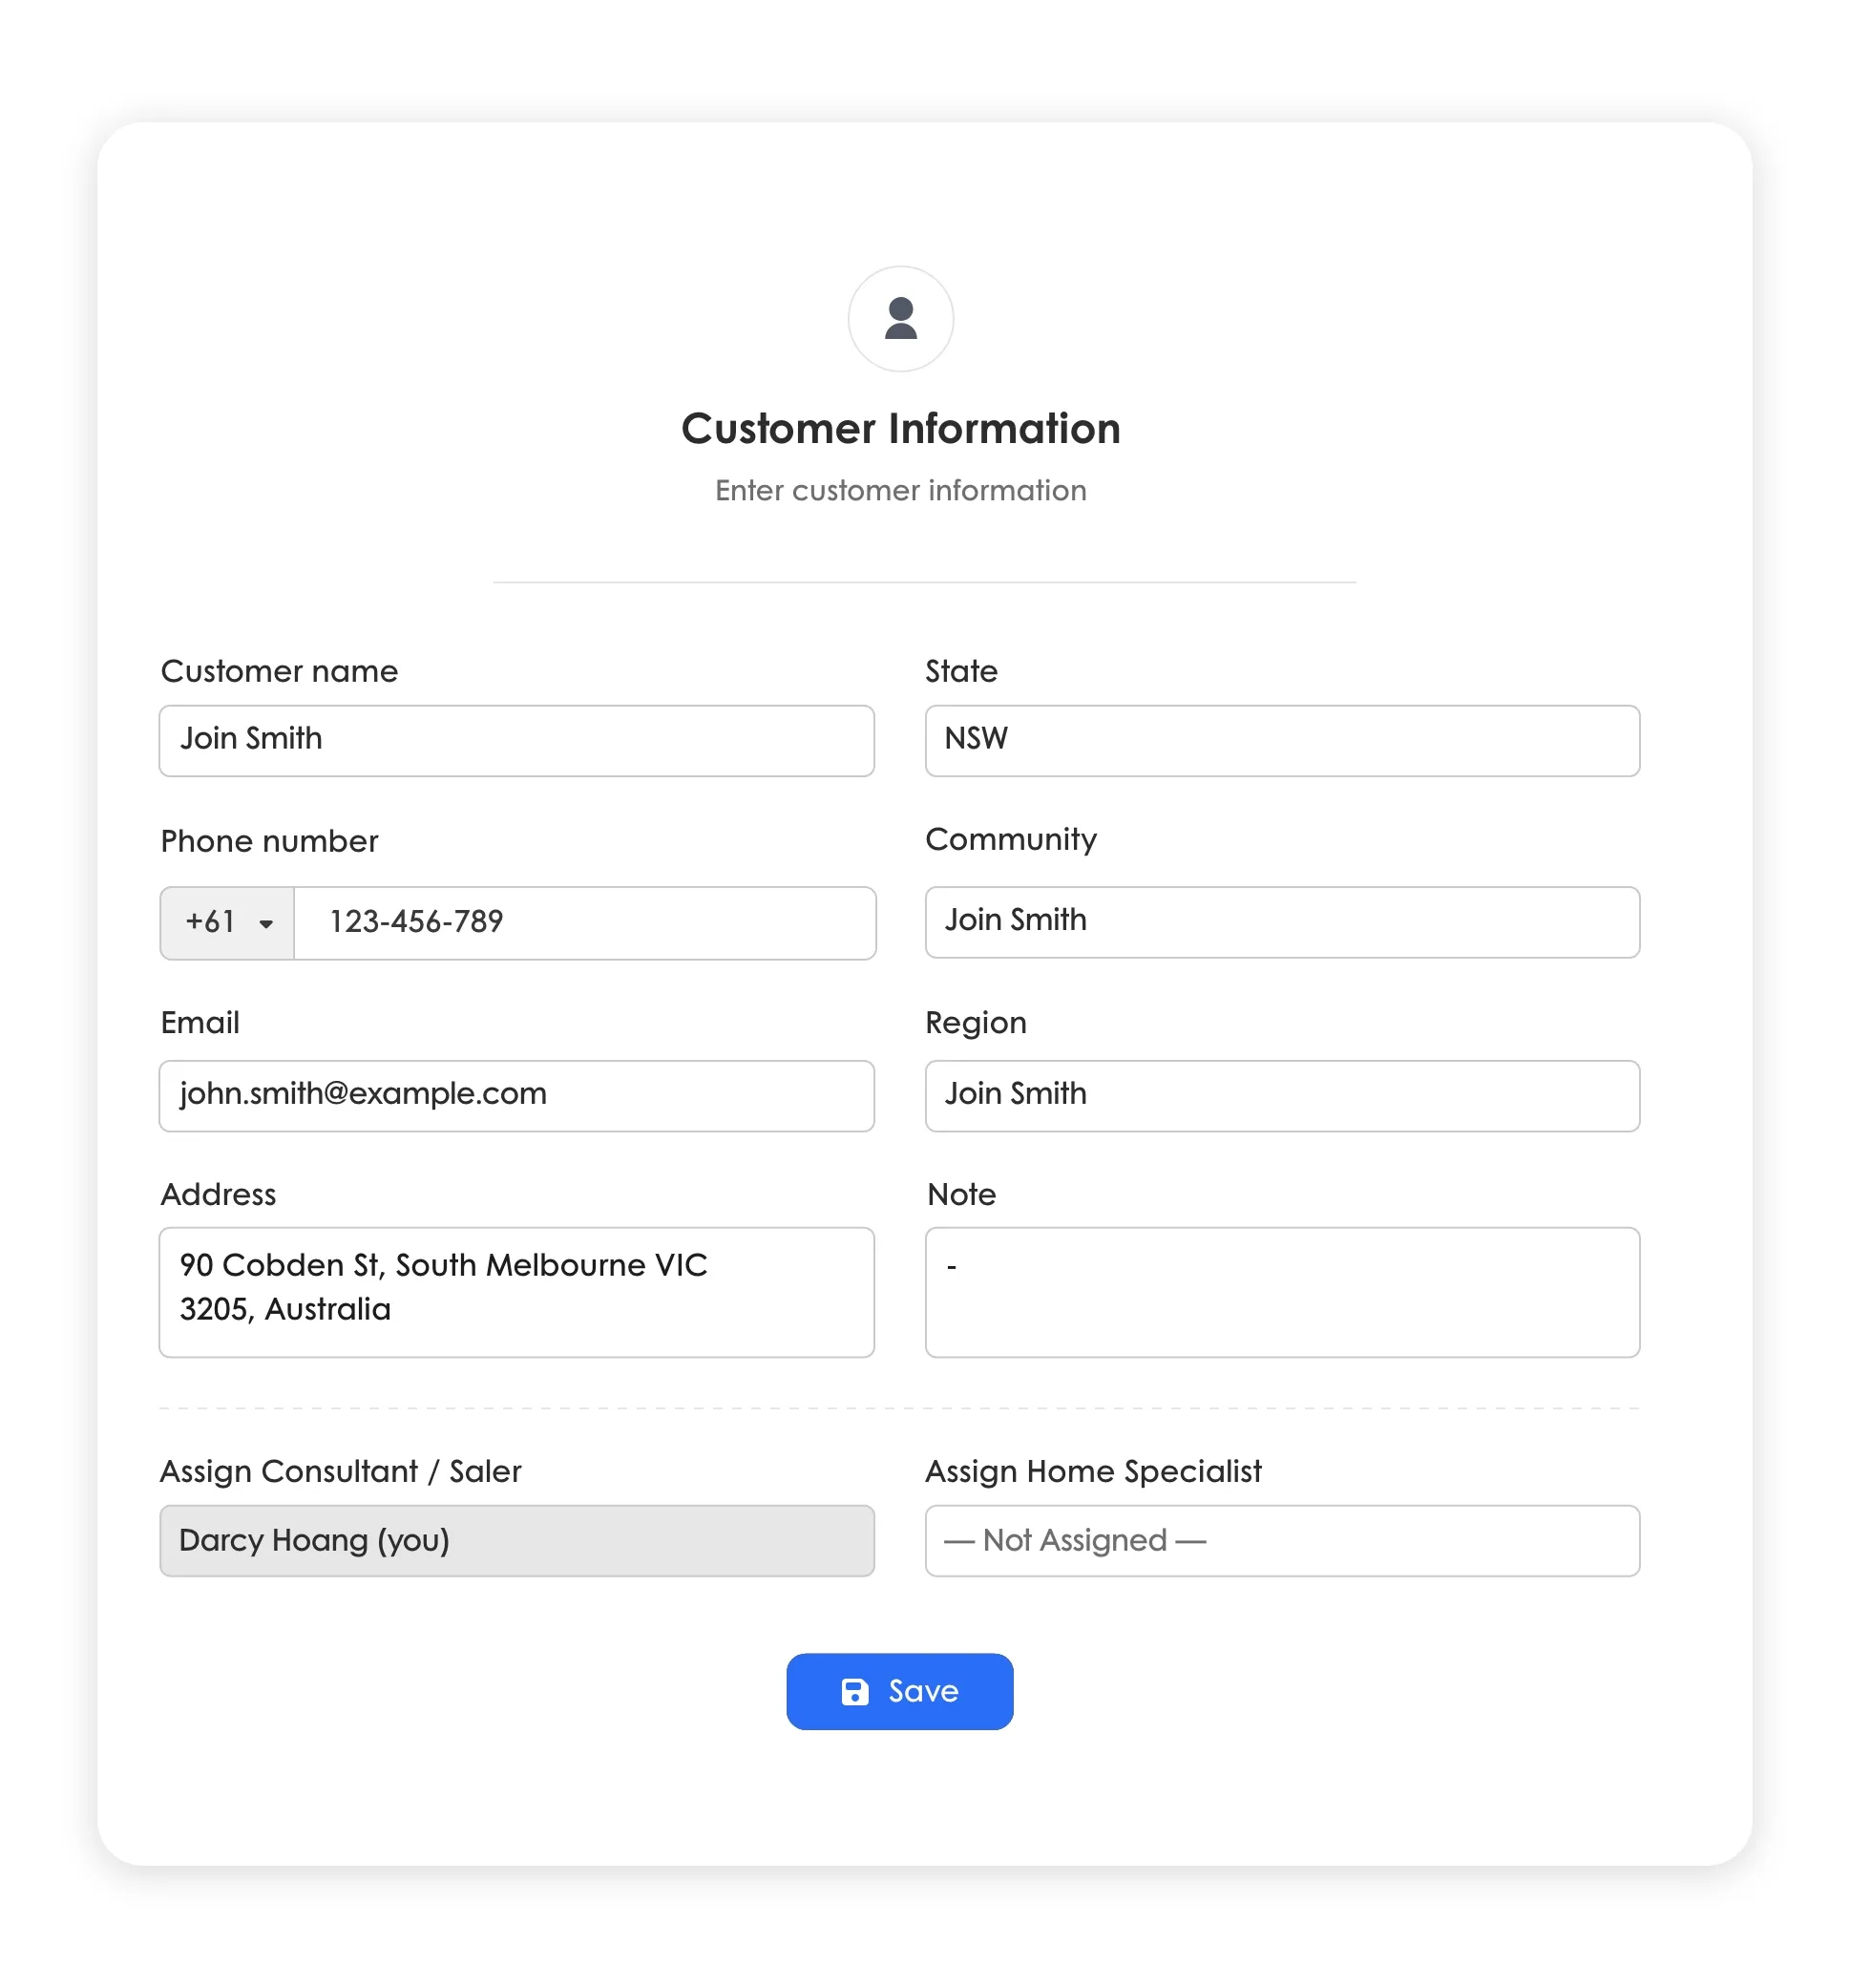Click the Assign Home Specialist label
This screenshot has height=1988, width=1850.
pyautogui.click(x=1092, y=1471)
